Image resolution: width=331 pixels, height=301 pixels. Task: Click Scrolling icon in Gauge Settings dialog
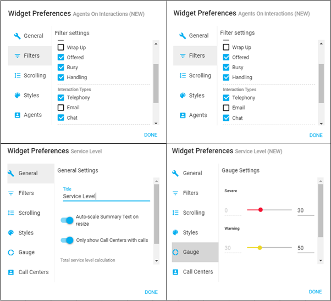tap(175, 213)
